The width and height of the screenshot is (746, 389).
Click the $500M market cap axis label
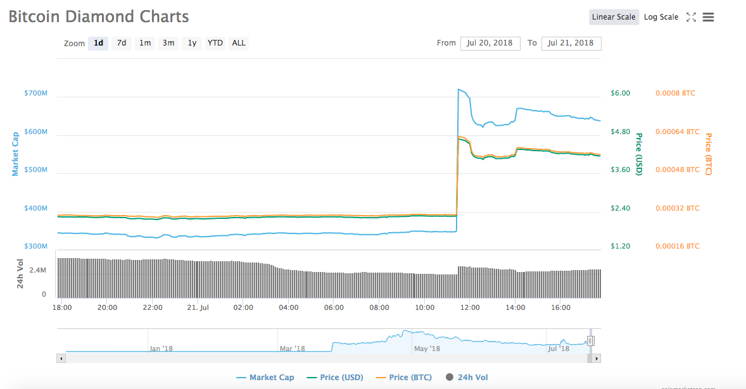(x=36, y=170)
